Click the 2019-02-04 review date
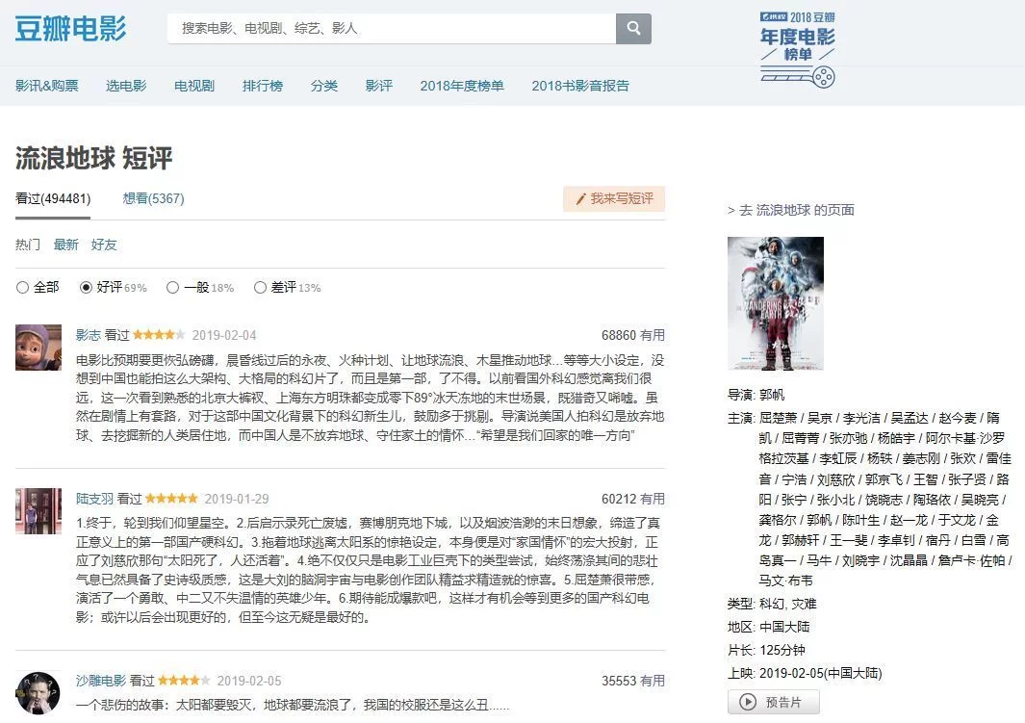 click(x=224, y=335)
